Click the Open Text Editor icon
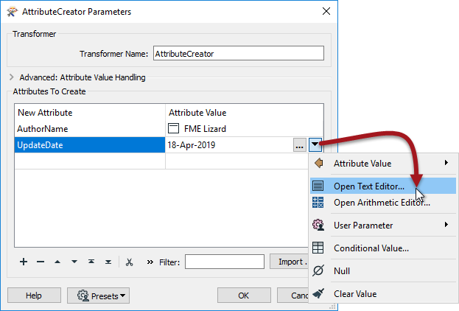The width and height of the screenshot is (459, 311). [x=318, y=186]
